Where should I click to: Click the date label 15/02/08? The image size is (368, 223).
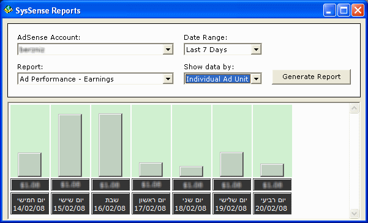click(70, 203)
